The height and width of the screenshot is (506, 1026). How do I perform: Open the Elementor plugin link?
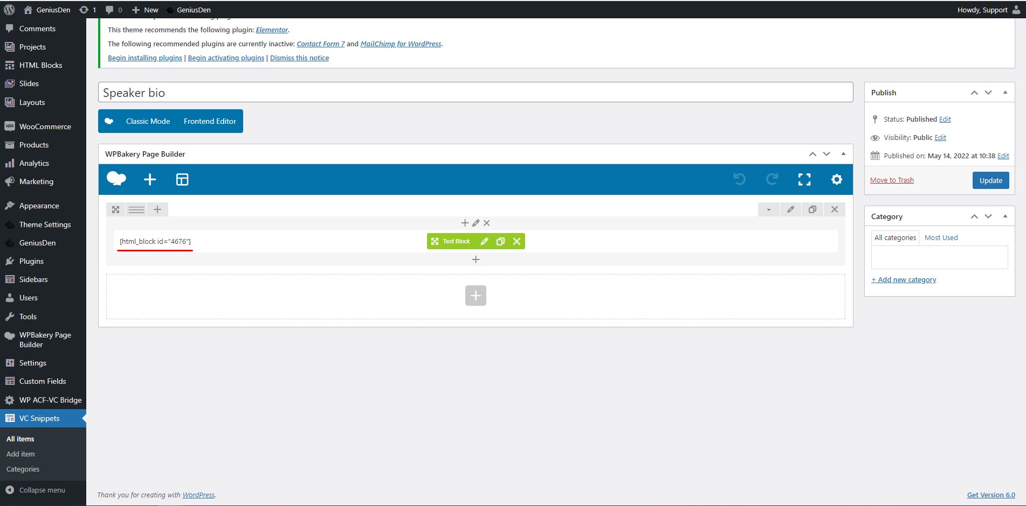click(272, 30)
